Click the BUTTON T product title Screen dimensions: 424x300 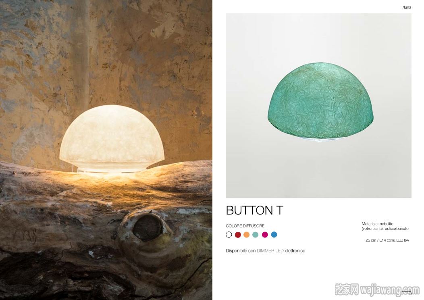[x=254, y=210]
